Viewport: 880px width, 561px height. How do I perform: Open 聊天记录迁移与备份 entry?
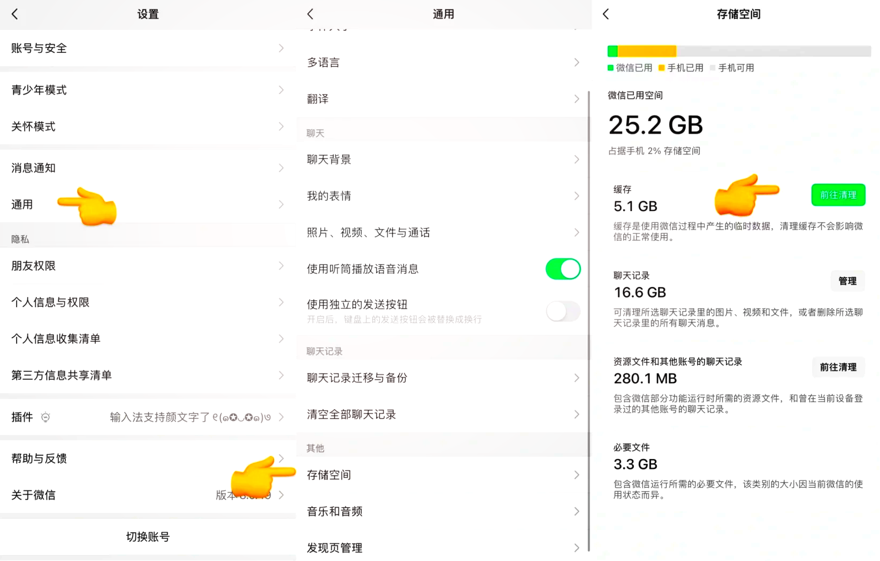443,378
